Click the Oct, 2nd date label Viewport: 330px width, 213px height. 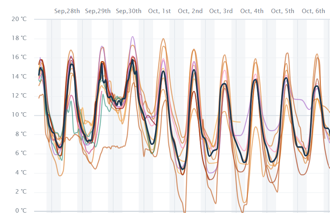[x=190, y=11]
